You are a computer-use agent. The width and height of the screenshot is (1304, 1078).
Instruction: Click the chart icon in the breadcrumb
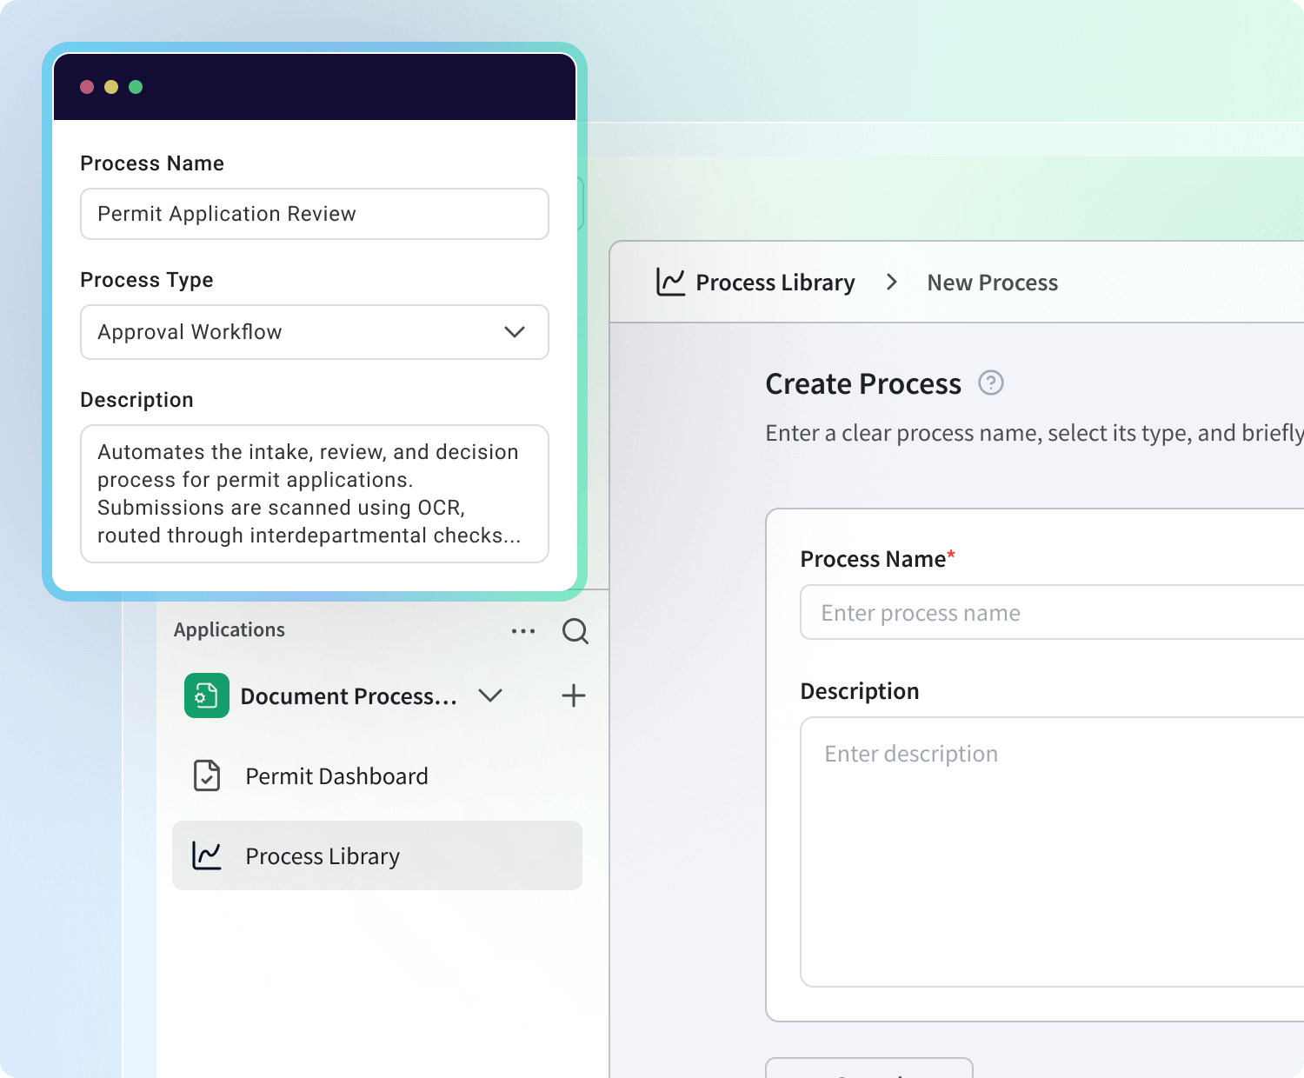670,282
